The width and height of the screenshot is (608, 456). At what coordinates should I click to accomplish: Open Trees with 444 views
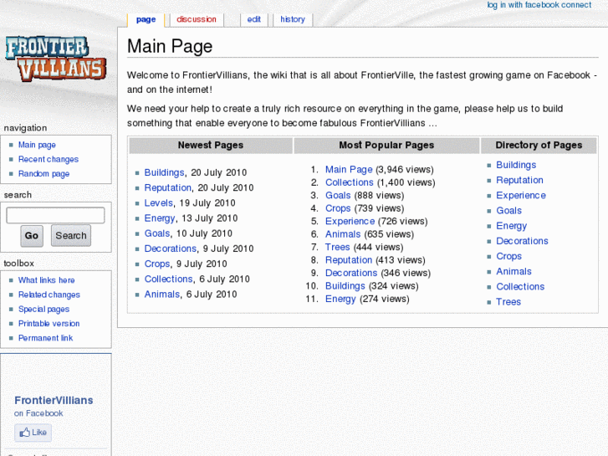(x=338, y=247)
